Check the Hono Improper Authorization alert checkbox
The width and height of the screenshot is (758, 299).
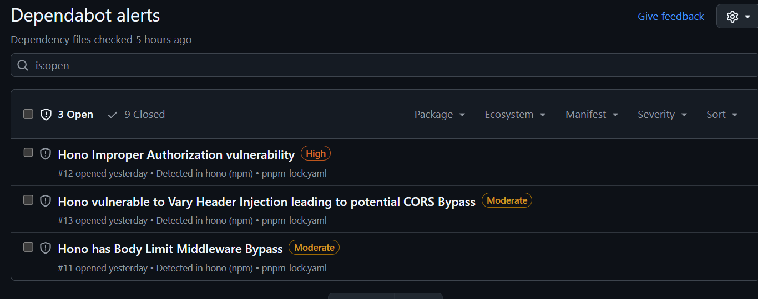click(28, 152)
